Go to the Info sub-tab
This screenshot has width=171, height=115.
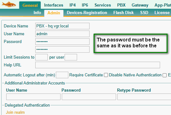coord(37,13)
